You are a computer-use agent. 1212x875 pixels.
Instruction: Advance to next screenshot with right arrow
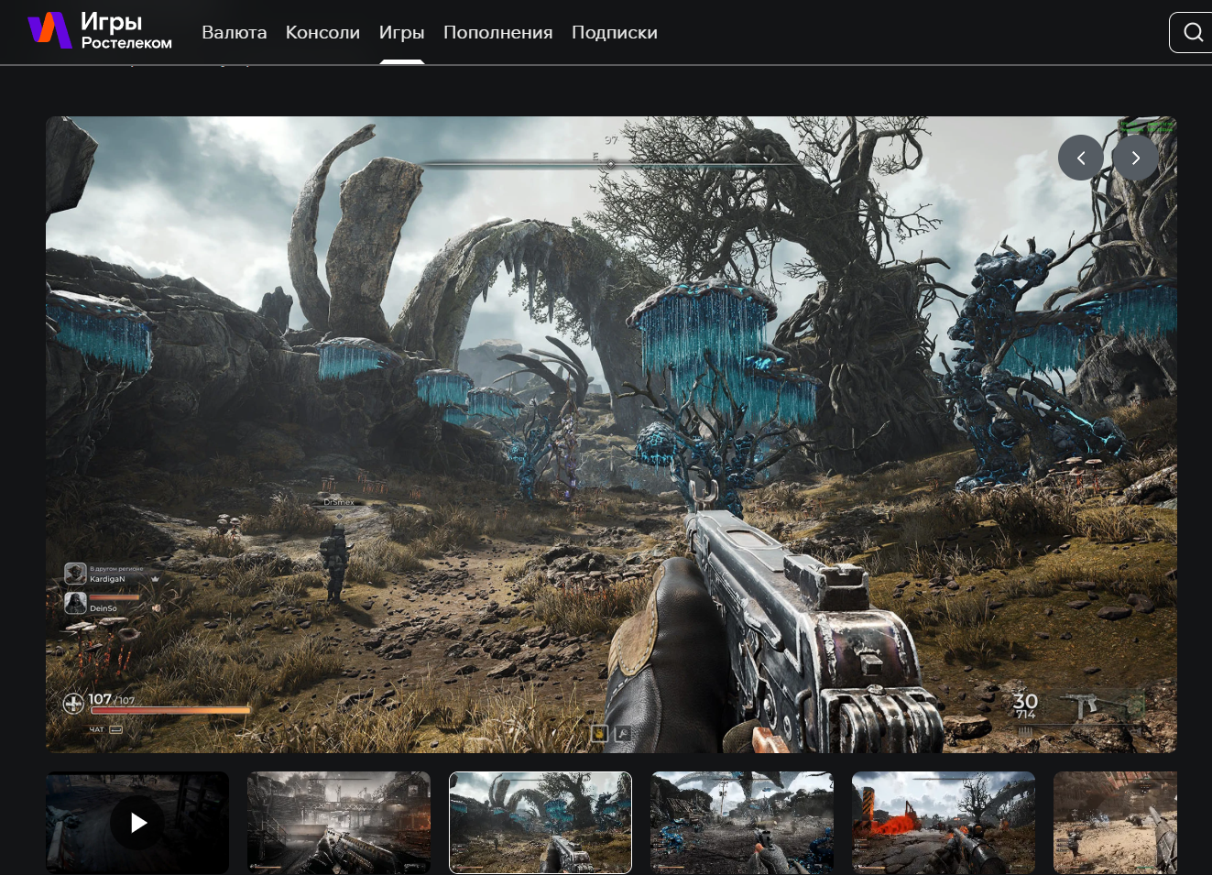tap(1135, 158)
